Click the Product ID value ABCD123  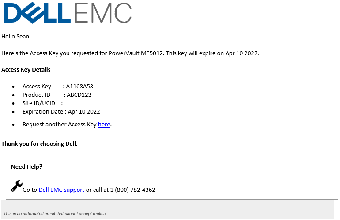pos(79,95)
